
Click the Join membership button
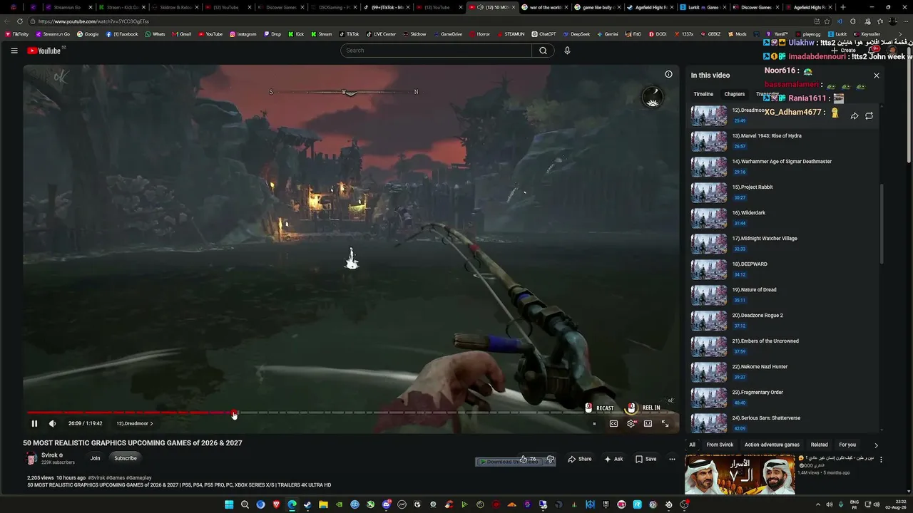click(x=95, y=458)
